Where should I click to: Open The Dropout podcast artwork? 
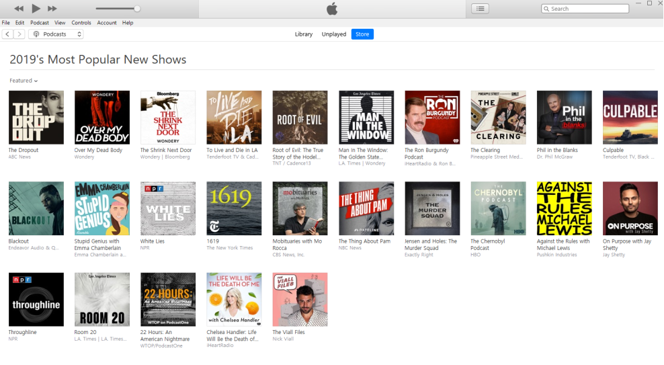[x=36, y=118]
